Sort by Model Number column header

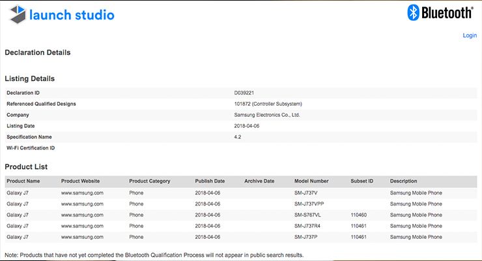(x=311, y=181)
